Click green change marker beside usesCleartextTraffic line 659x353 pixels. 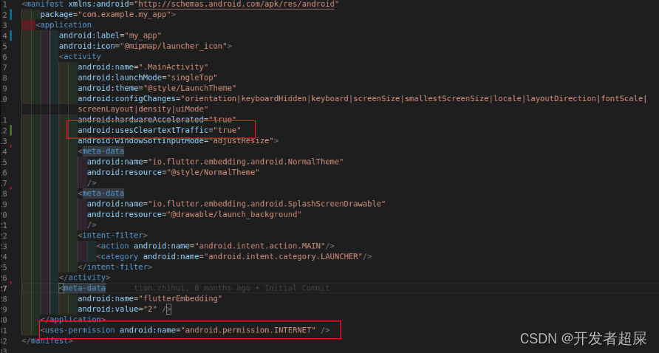[10, 130]
